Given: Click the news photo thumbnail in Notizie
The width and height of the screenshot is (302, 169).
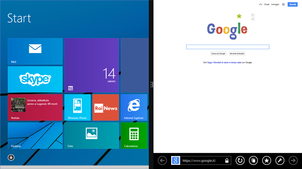Looking at the screenshot, I should (18, 105).
